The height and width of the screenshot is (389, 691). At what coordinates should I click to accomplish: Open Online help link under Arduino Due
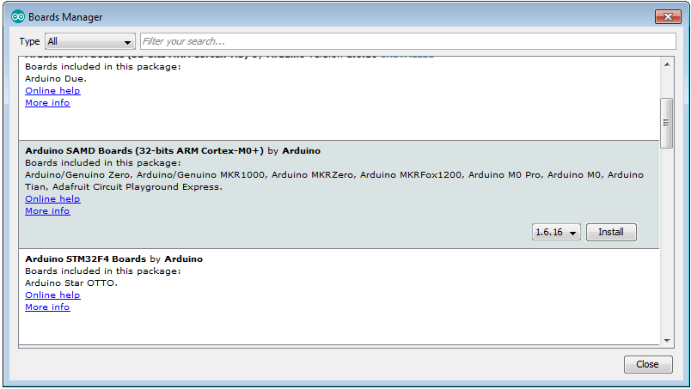(52, 90)
